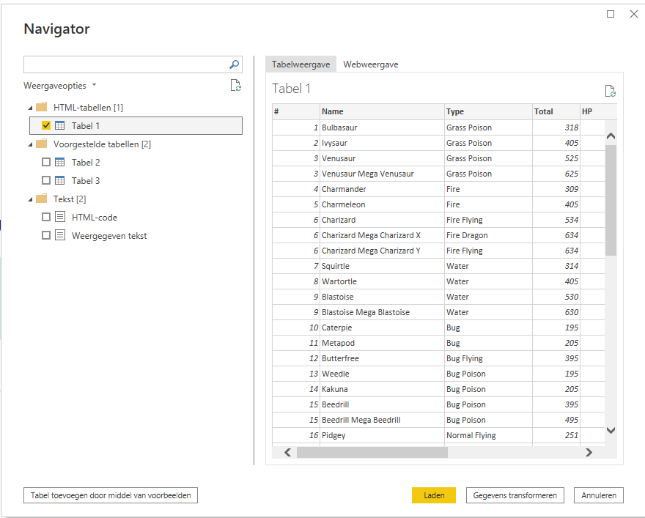This screenshot has width=645, height=518.
Task: Click the Annuleren button
Action: (x=599, y=495)
